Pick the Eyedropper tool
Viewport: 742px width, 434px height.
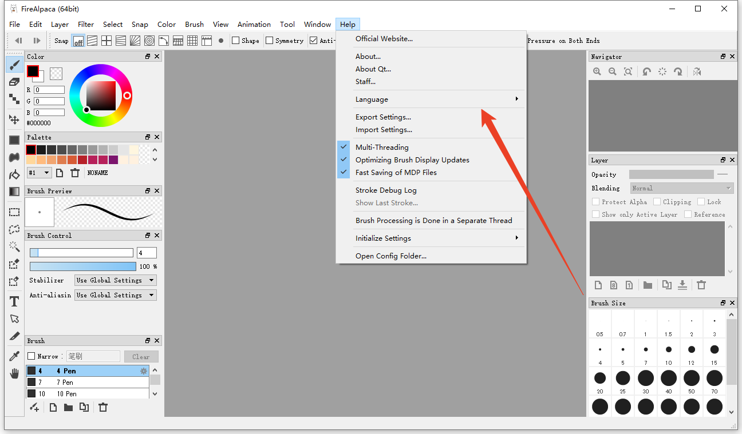[x=14, y=356]
